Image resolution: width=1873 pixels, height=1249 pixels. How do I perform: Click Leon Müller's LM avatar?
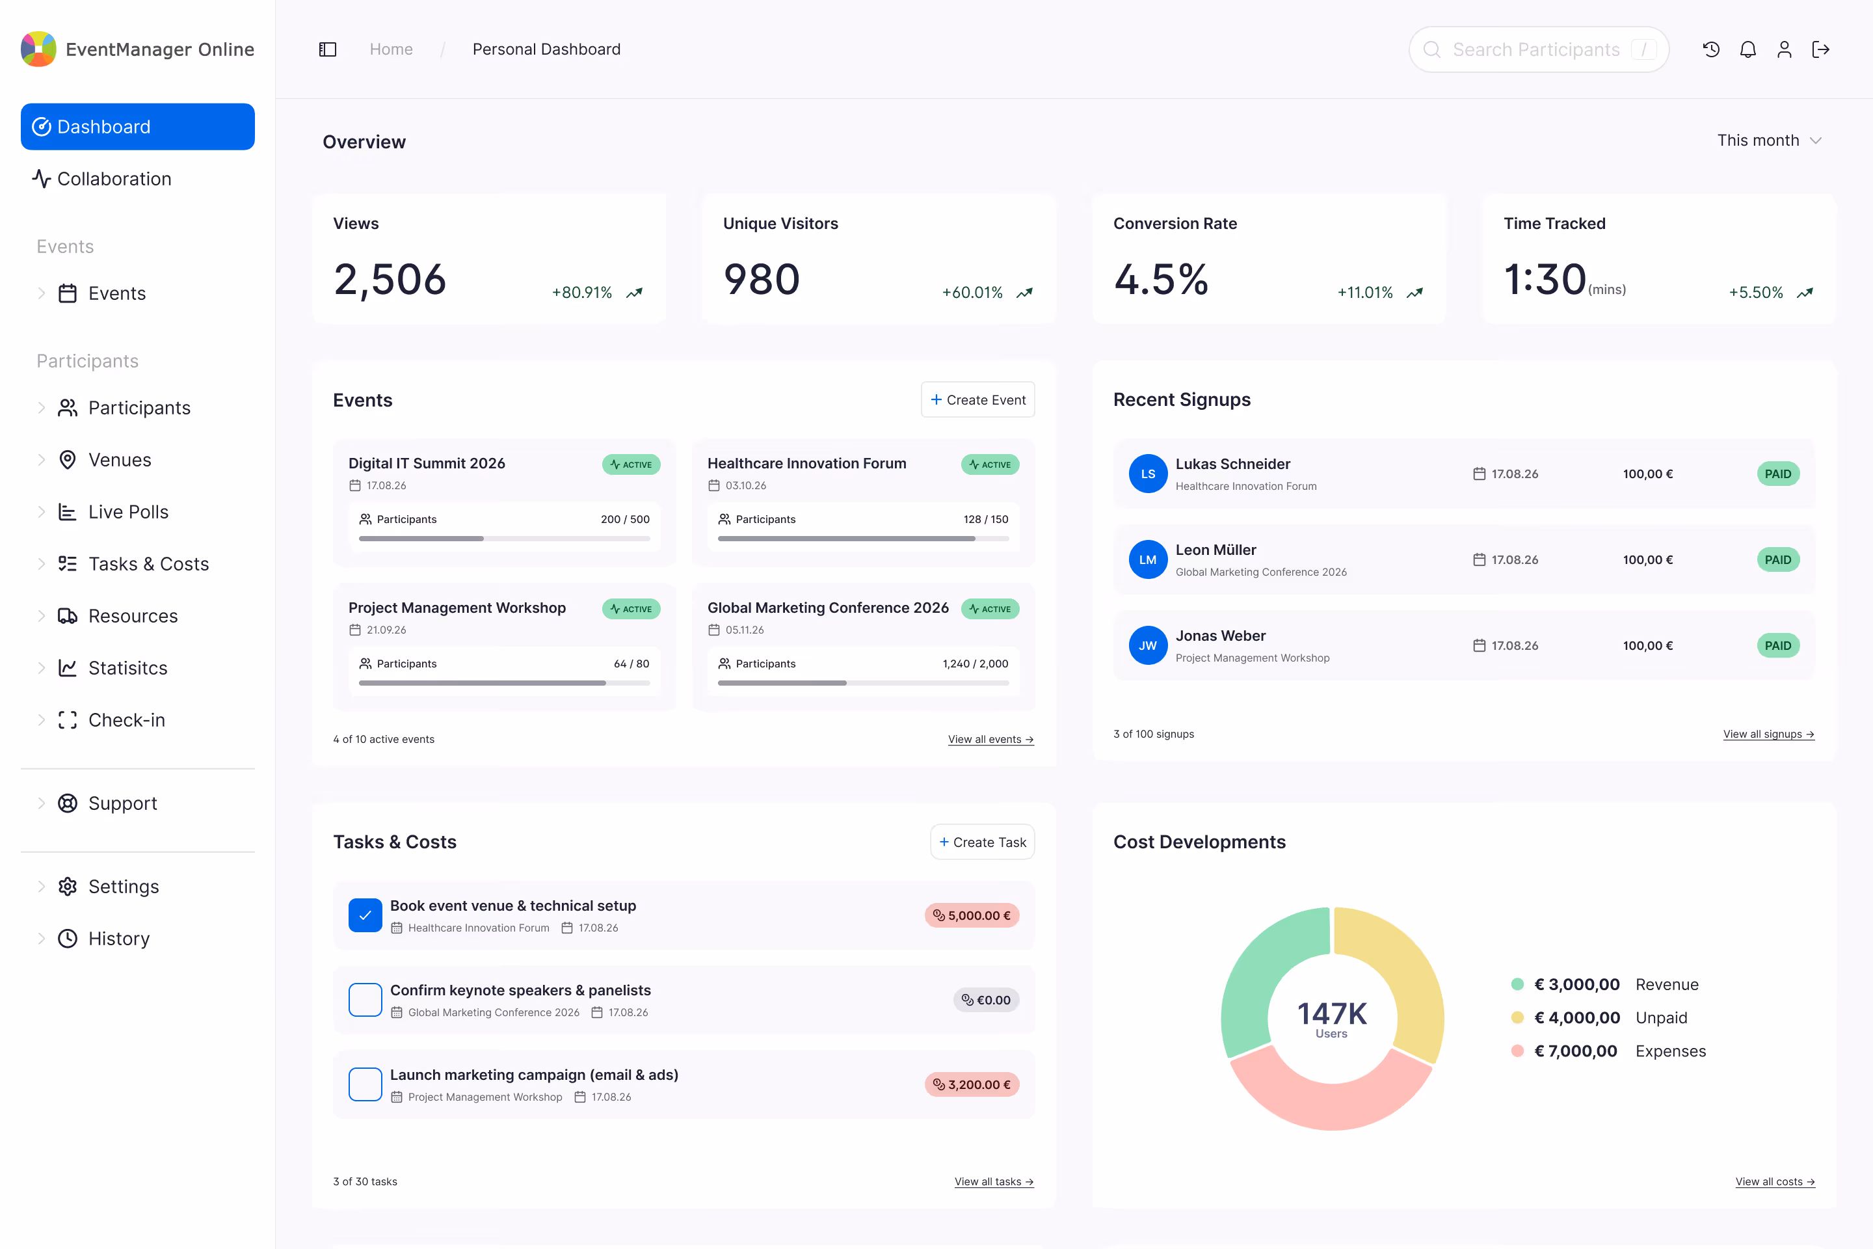[1149, 560]
